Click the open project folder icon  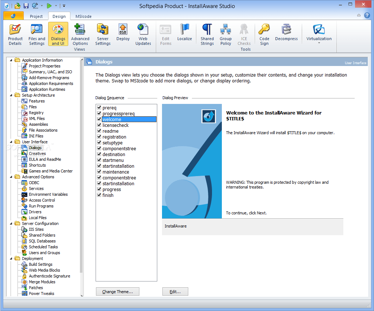click(18, 6)
